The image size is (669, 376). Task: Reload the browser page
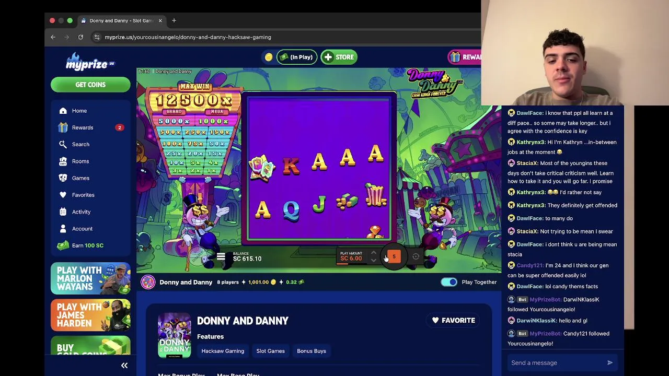pyautogui.click(x=80, y=37)
